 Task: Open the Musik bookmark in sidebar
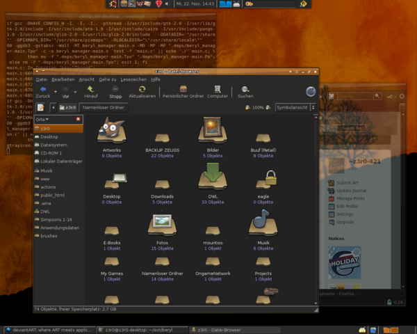58,170
